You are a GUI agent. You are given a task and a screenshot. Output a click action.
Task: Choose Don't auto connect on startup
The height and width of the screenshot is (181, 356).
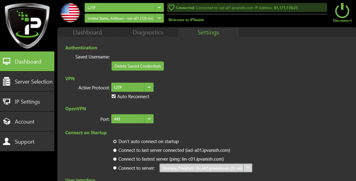115,142
